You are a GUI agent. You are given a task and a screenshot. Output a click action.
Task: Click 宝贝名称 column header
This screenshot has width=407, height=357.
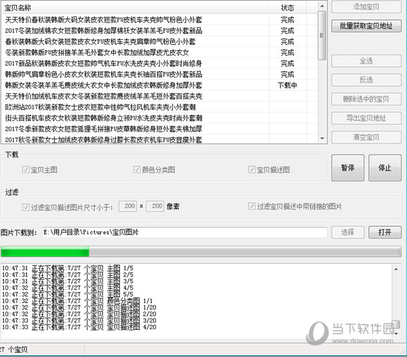pos(135,7)
